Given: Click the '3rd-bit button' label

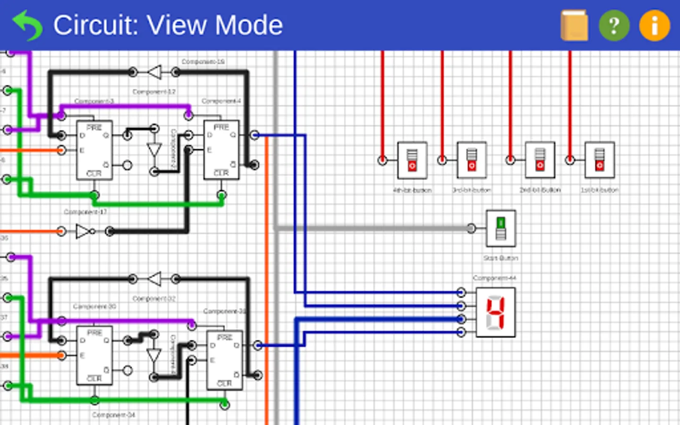Looking at the screenshot, I should (472, 190).
